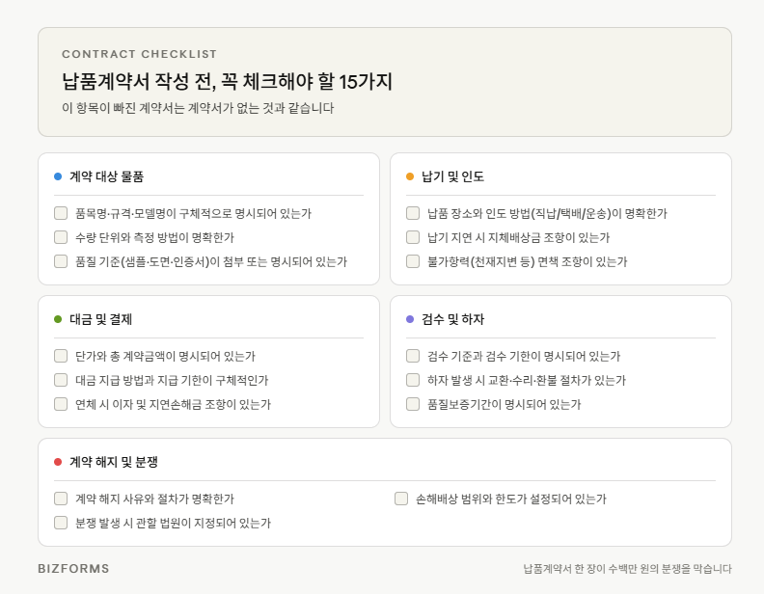Tick 대금 지급 방법과 지급 기한 checkbox
Screen dimensions: 764x594
click(x=61, y=380)
